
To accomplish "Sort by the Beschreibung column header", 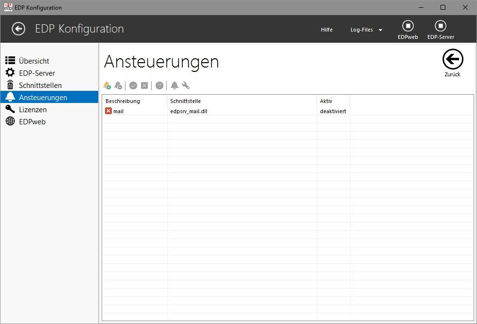I will click(x=135, y=101).
